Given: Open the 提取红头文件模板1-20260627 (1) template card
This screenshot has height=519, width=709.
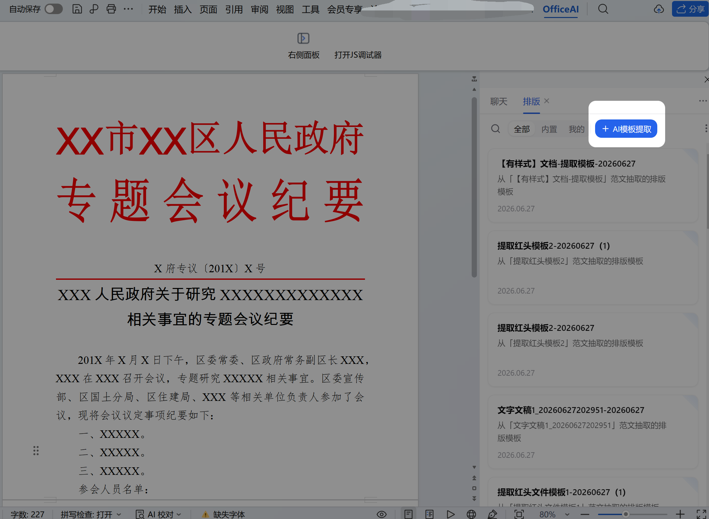Looking at the screenshot, I should tap(593, 492).
